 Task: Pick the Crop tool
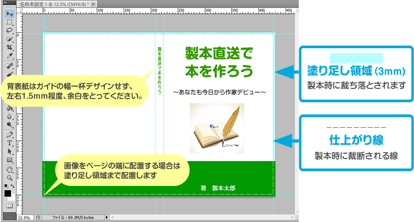[x=10, y=47]
